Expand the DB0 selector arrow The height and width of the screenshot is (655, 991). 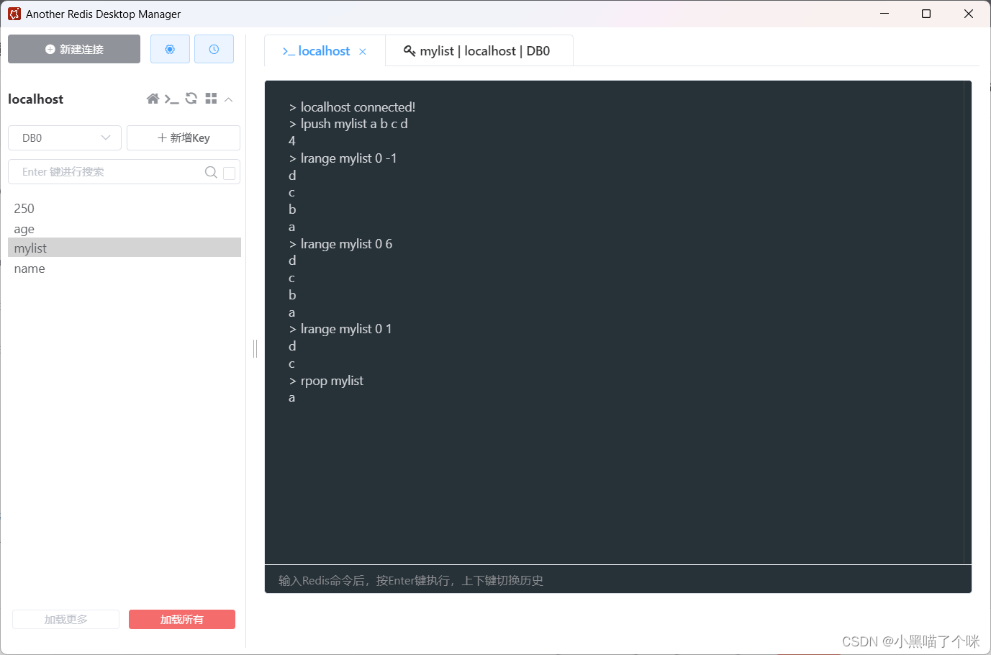[107, 137]
